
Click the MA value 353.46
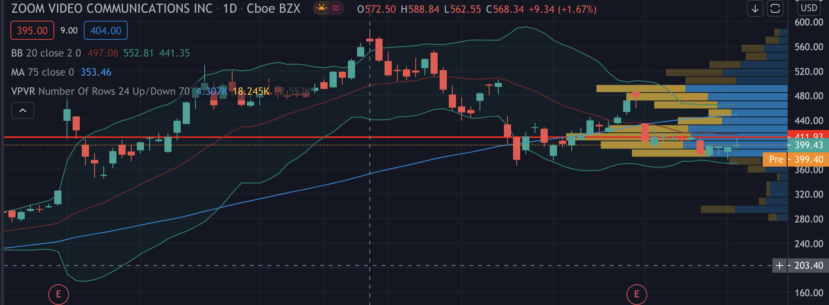(96, 72)
